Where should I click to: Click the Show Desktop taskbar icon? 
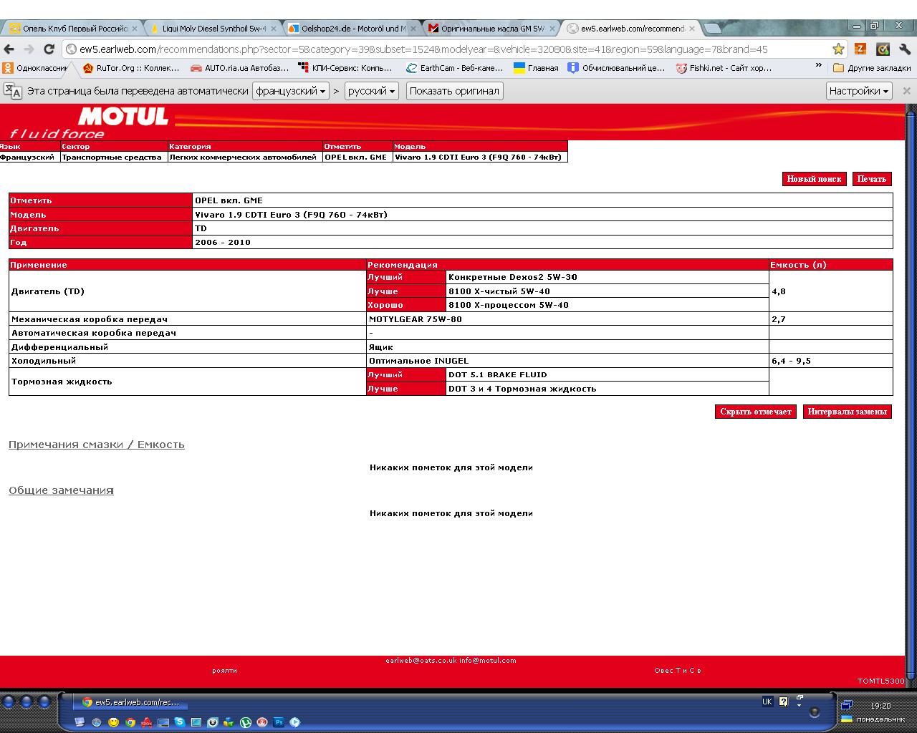point(80,722)
